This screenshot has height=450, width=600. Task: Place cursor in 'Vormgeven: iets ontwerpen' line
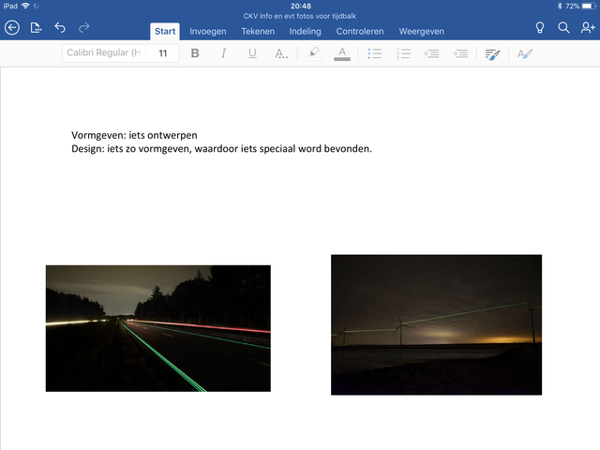(134, 135)
